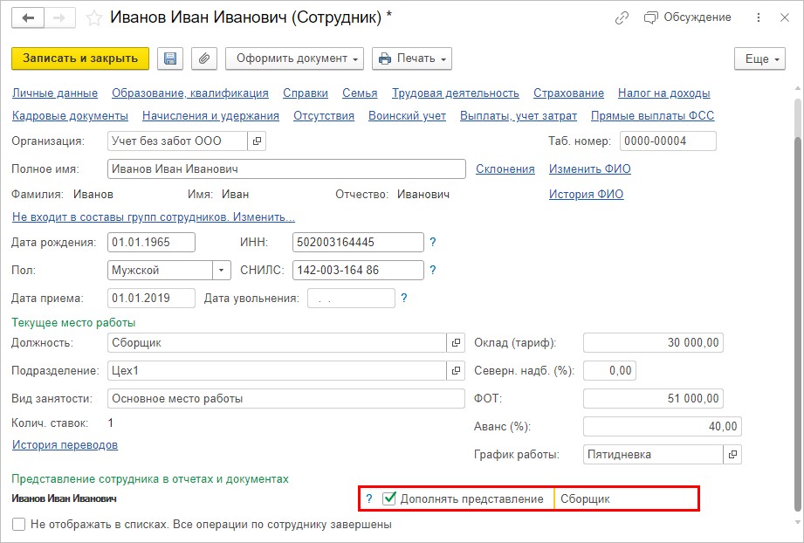Click inside the Оклад (тариф) field
This screenshot has width=804, height=543.
653,342
